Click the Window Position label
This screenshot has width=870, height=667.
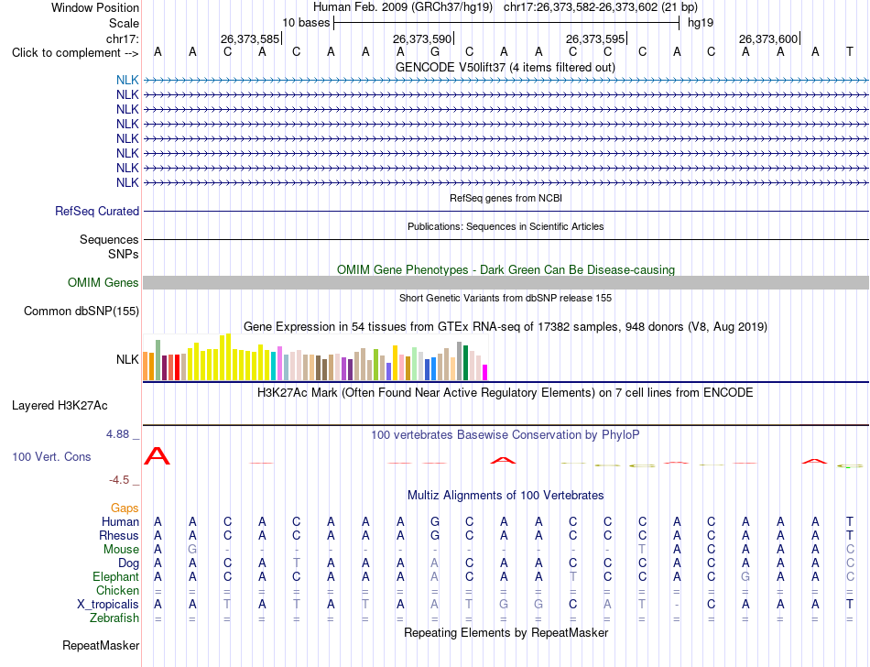click(95, 7)
